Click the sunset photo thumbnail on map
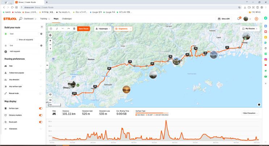 click(126, 90)
